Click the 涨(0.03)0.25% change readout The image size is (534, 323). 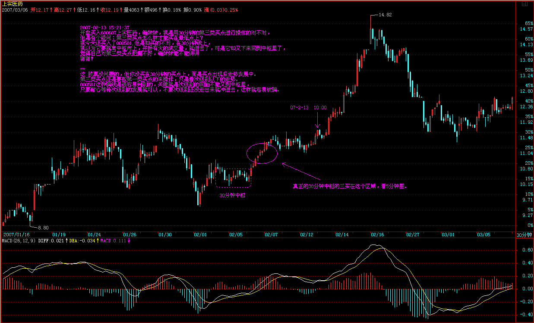point(221,9)
